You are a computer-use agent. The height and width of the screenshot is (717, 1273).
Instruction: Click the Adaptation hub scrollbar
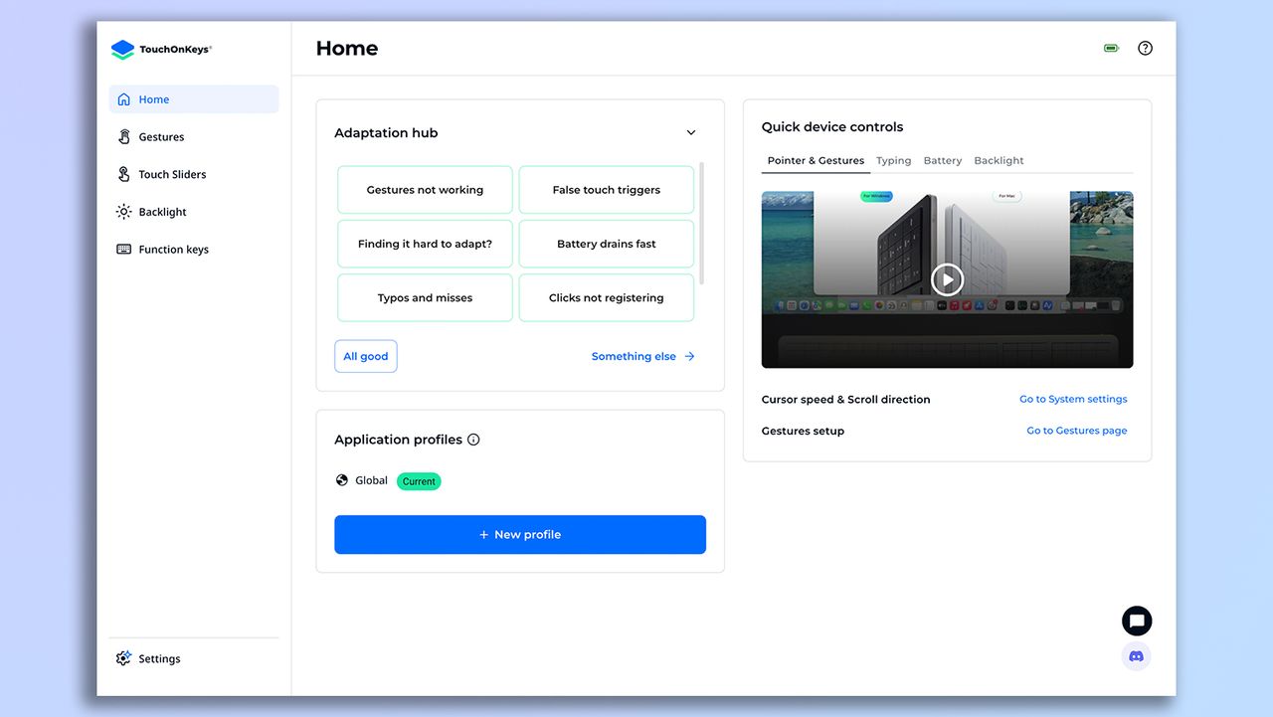tap(702, 224)
